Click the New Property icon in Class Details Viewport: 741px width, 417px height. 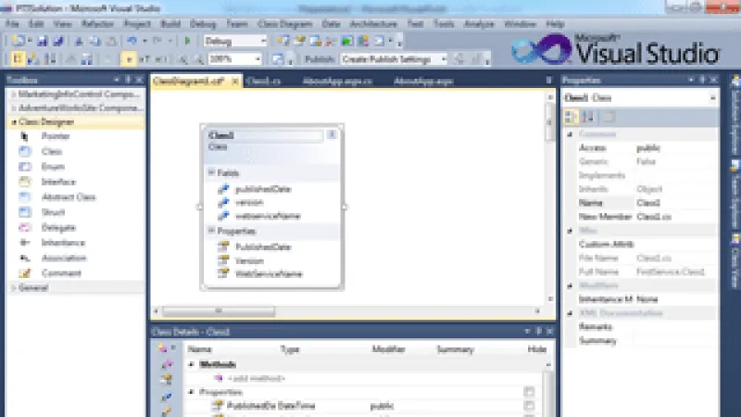click(167, 380)
